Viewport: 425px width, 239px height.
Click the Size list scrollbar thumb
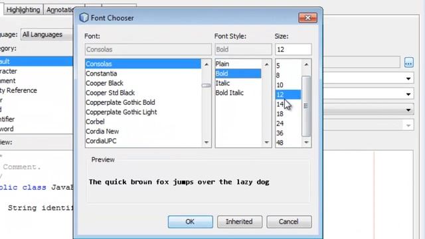coord(306,106)
